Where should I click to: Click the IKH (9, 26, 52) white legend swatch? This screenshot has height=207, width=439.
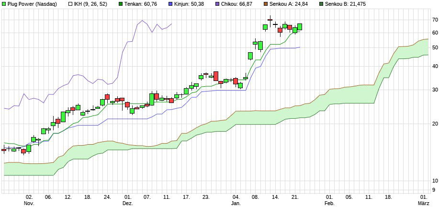(x=70, y=4)
